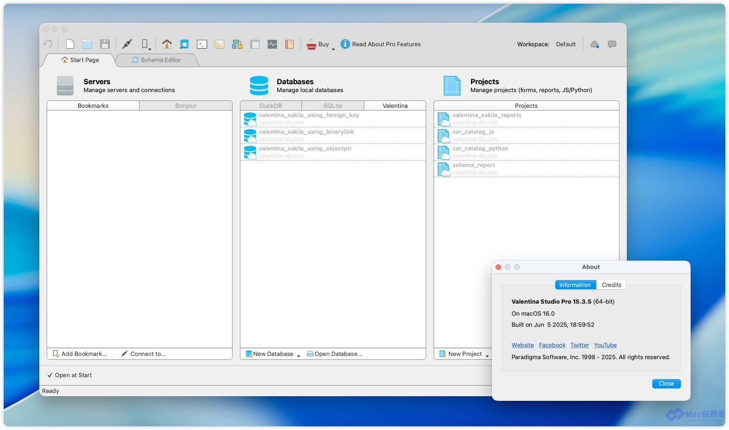Click the chat bubble feedback icon
The width and height of the screenshot is (729, 430).
point(612,44)
